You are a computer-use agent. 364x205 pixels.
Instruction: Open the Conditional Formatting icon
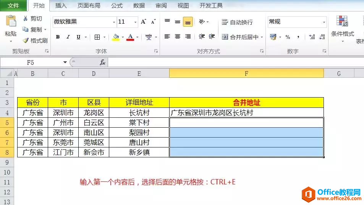click(x=342, y=21)
